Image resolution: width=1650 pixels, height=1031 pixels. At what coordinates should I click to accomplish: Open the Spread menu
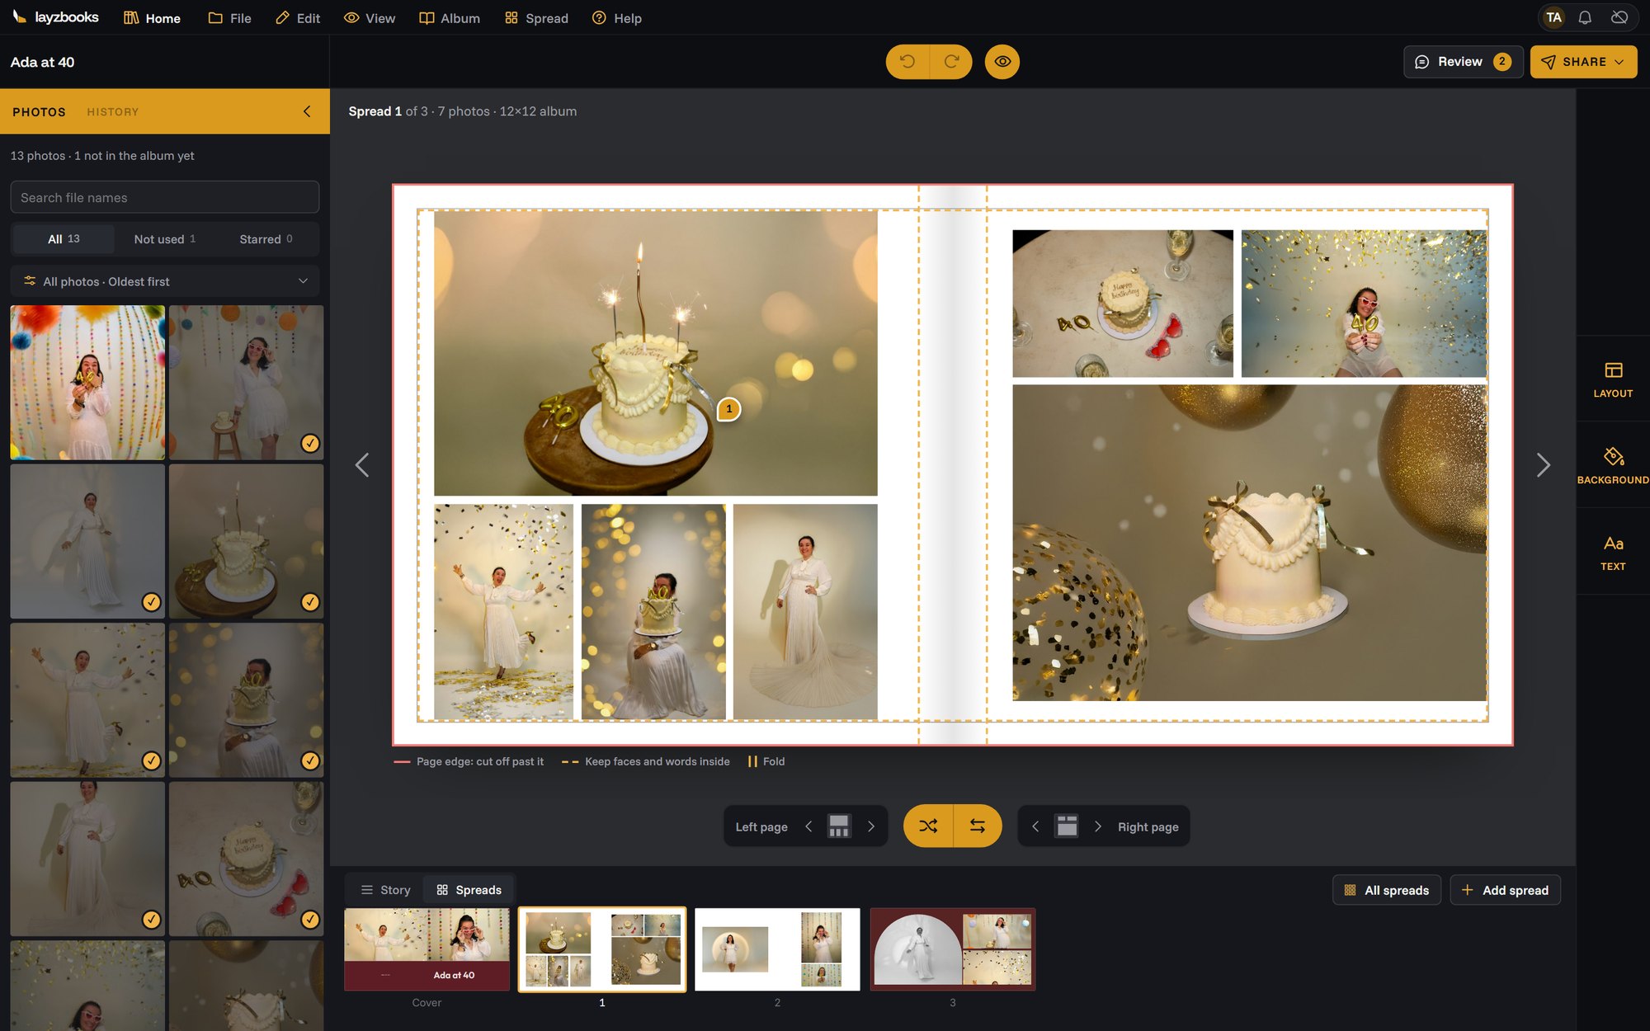click(x=536, y=18)
